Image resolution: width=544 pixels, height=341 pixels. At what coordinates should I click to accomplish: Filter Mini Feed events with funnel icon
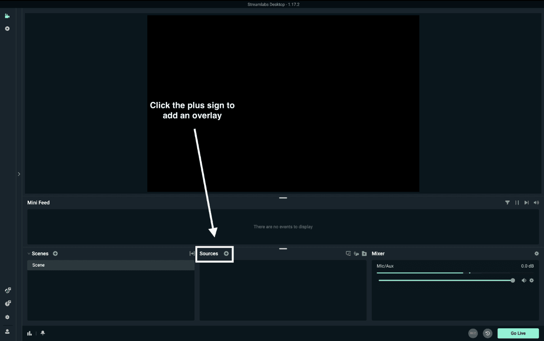point(507,203)
